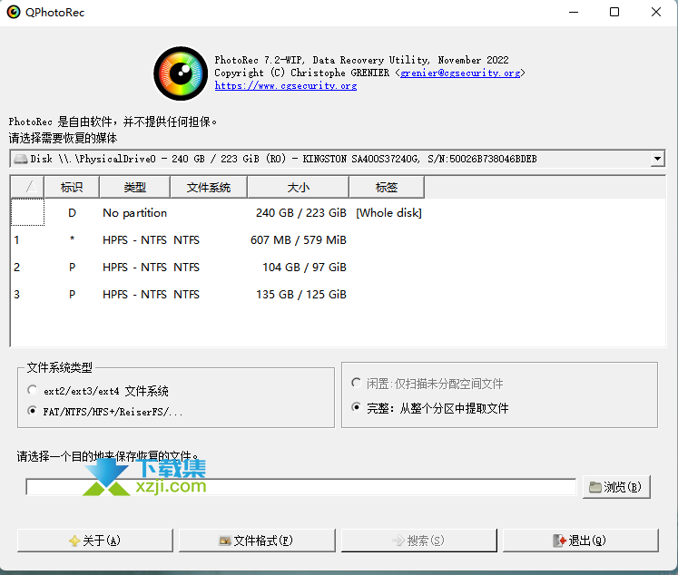Click the destination path input field
The height and width of the screenshot is (575, 678).
pos(301,487)
